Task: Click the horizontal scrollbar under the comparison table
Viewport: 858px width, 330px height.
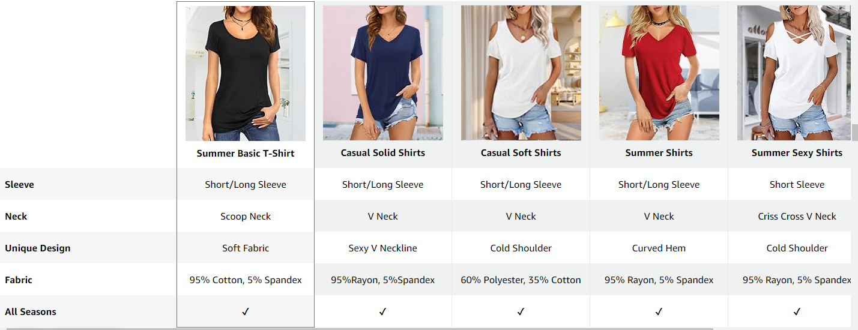Action: (x=360, y=328)
